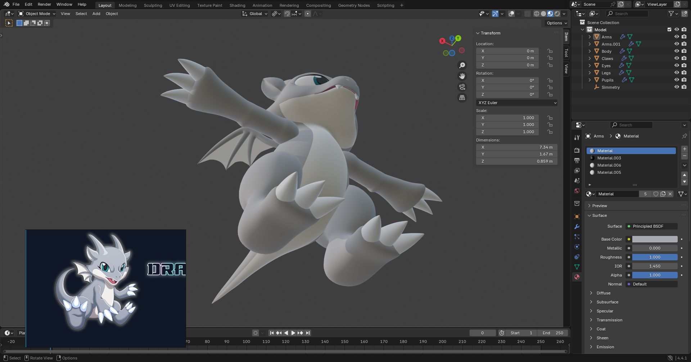The width and height of the screenshot is (691, 362).
Task: Expand the Legs object in outliner
Action: point(590,73)
